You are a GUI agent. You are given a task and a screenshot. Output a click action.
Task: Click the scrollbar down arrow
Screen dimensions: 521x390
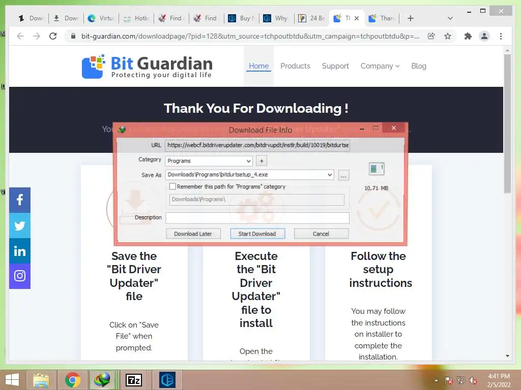(507, 356)
